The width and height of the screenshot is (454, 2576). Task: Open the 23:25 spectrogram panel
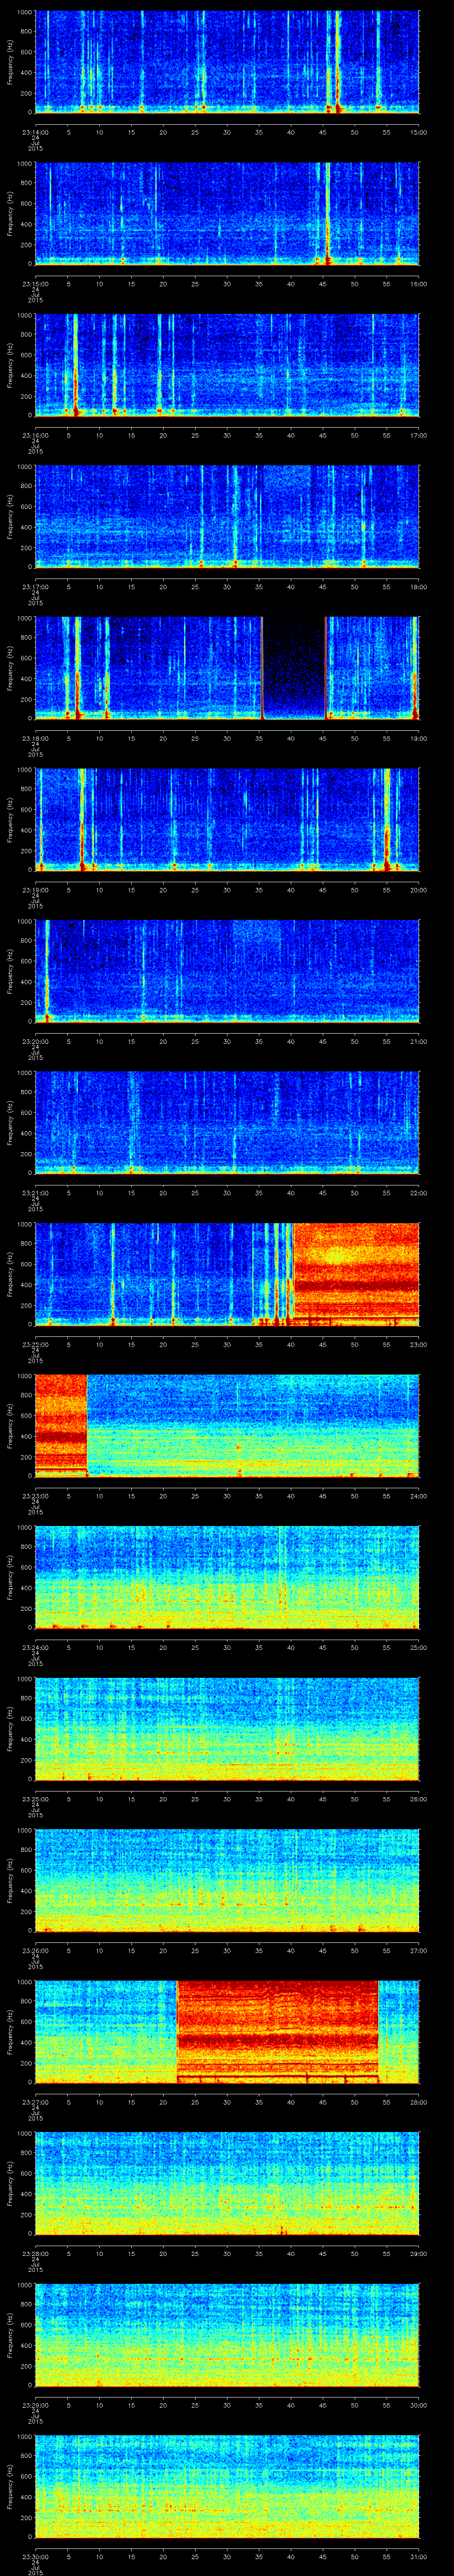227,1728
